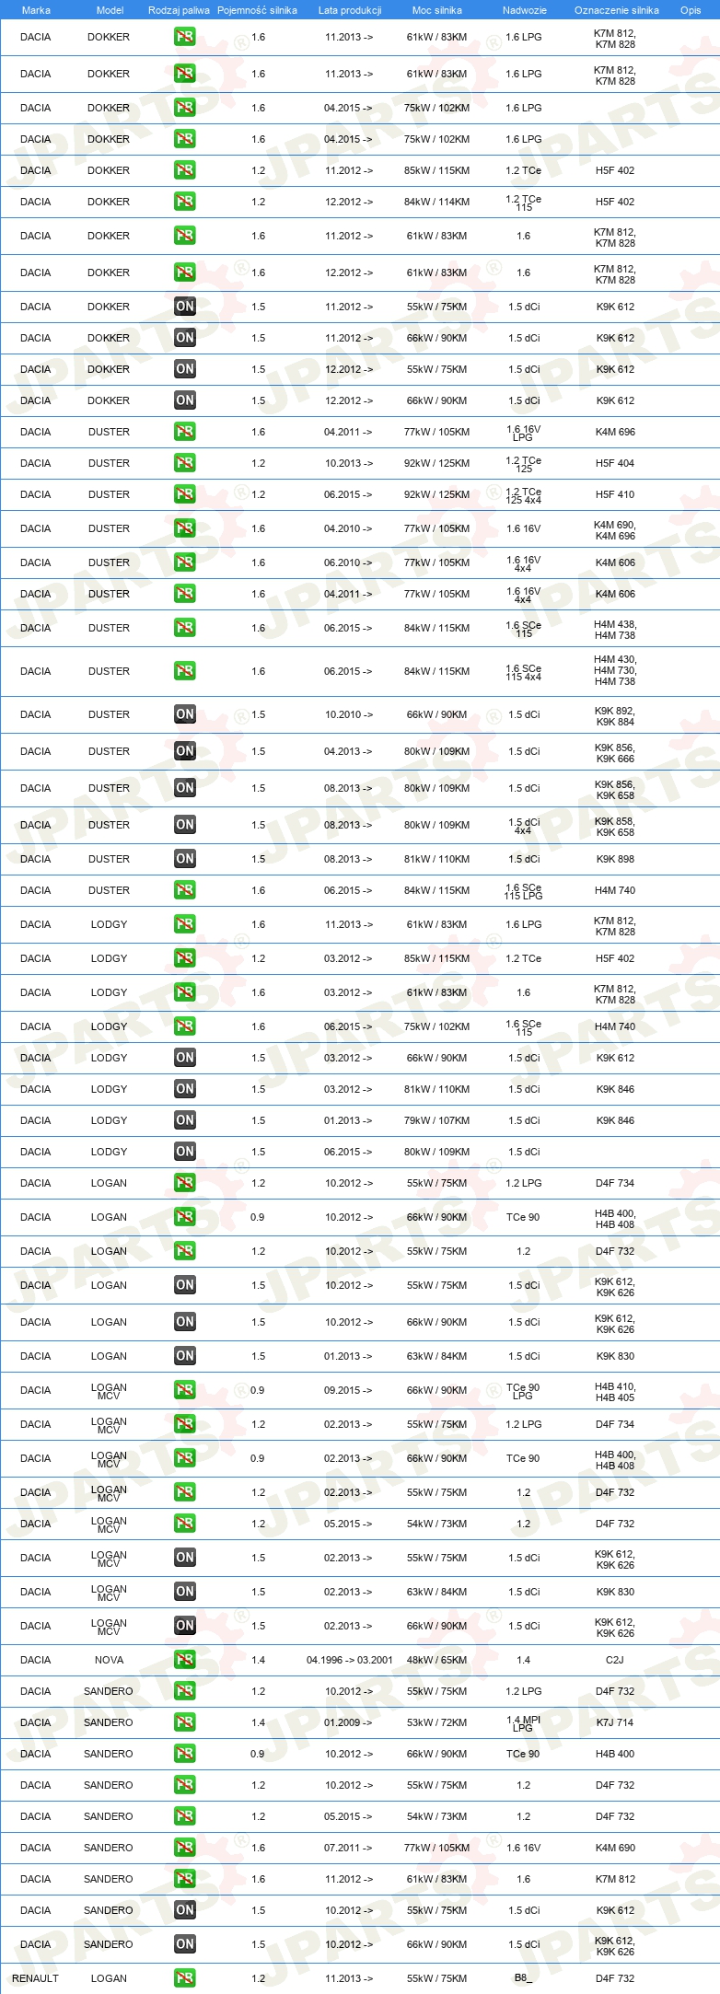The width and height of the screenshot is (720, 1994).
Task: Select production date 01.2009 ->
Action: coord(349,1722)
